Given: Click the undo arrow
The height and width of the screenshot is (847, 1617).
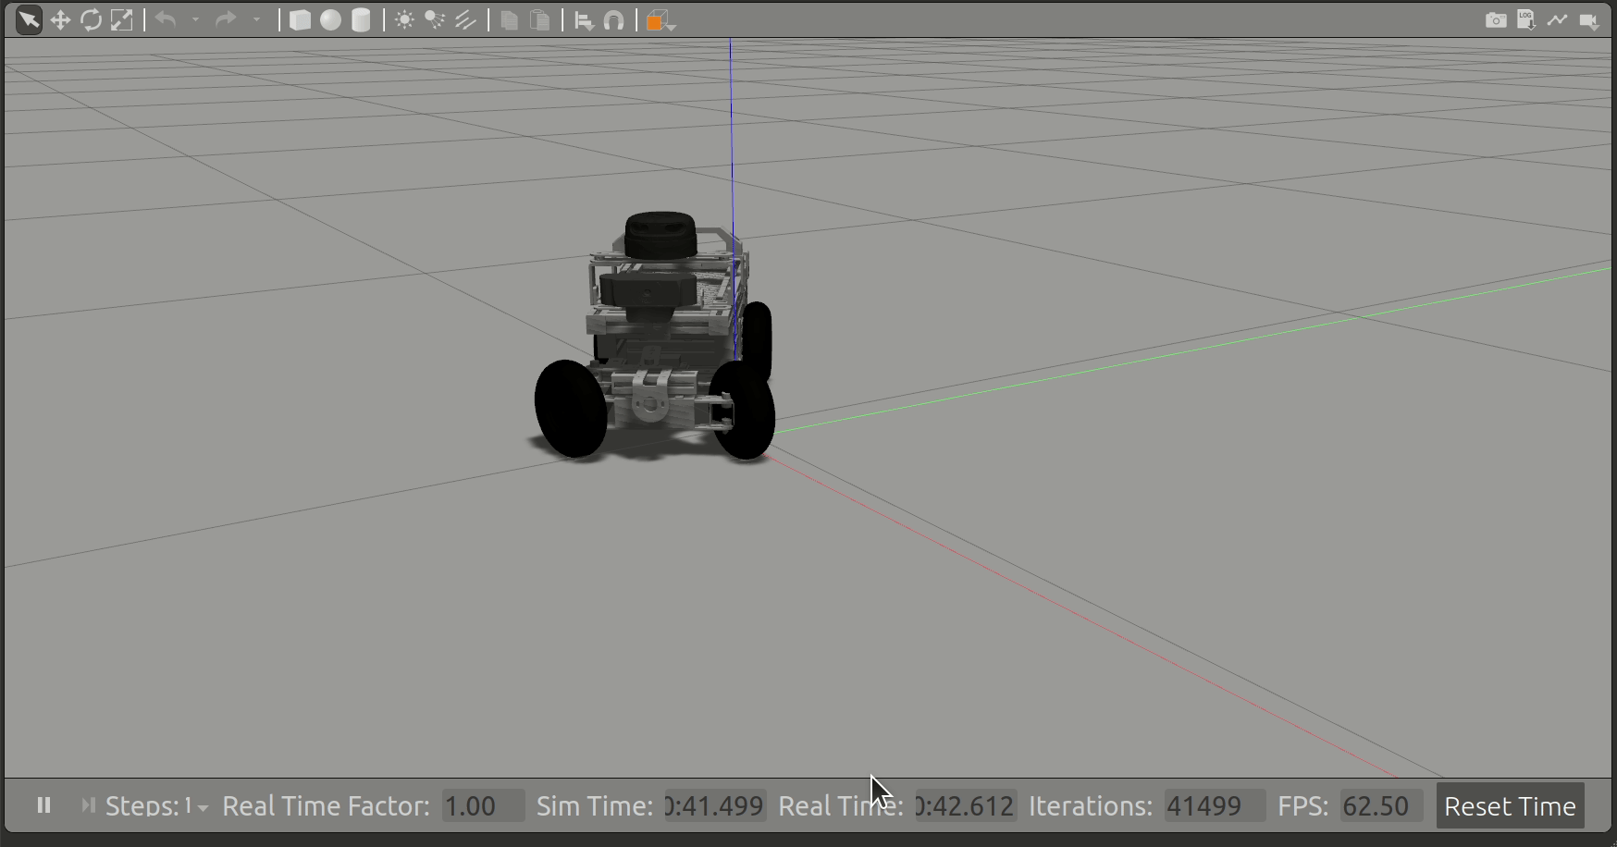Looking at the screenshot, I should coord(166,19).
